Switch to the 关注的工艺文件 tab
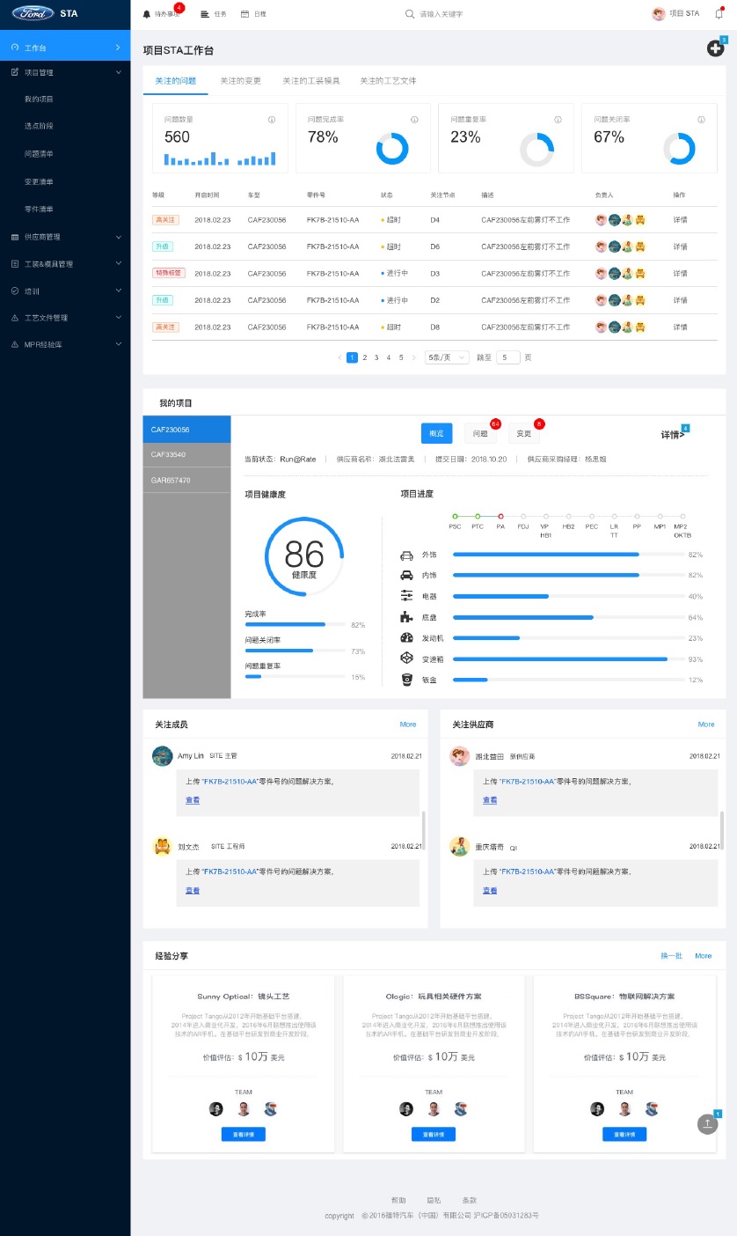The width and height of the screenshot is (737, 1236). click(388, 81)
